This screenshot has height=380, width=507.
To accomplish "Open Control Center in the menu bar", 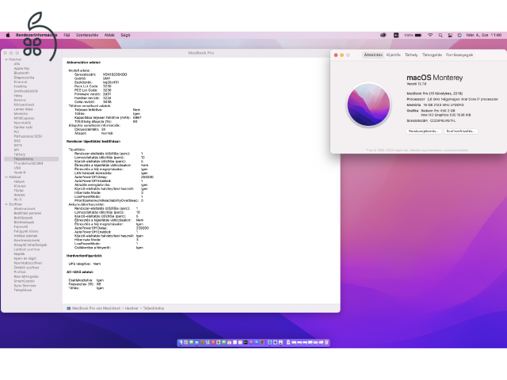I will [x=450, y=35].
